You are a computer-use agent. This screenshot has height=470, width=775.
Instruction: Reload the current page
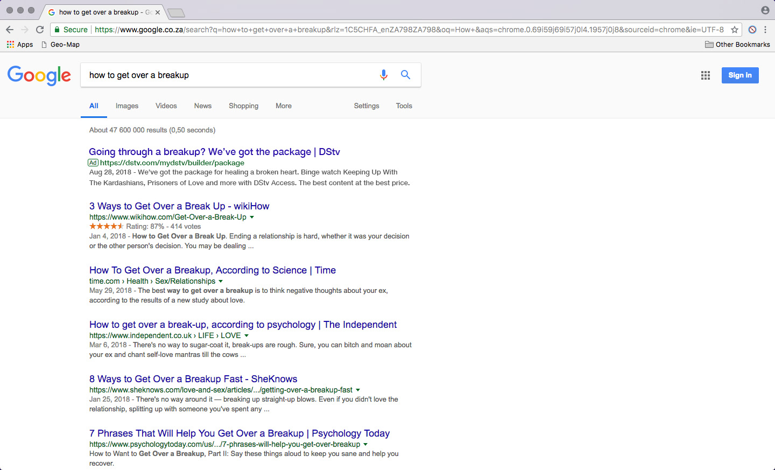click(x=40, y=30)
